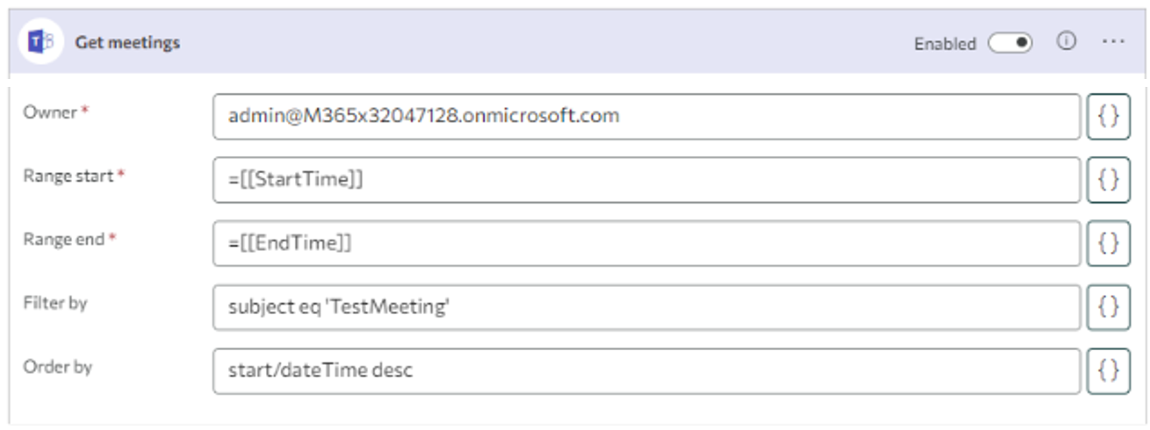Click the Order by start/dateTime field
1150x430 pixels.
tap(646, 371)
